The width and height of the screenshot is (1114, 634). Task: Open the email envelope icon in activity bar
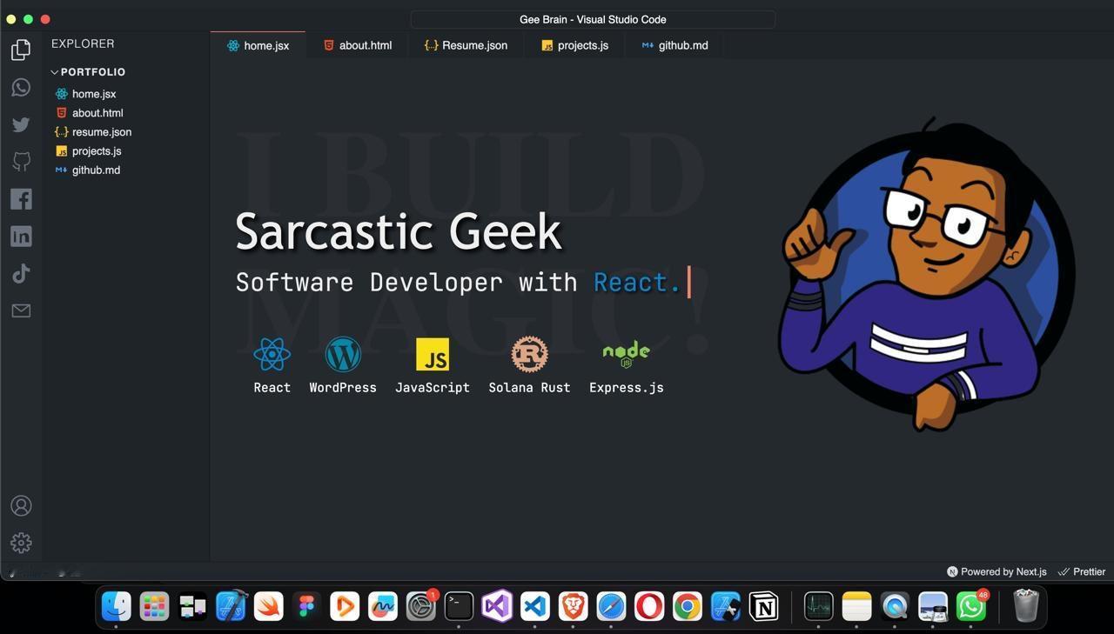21,310
